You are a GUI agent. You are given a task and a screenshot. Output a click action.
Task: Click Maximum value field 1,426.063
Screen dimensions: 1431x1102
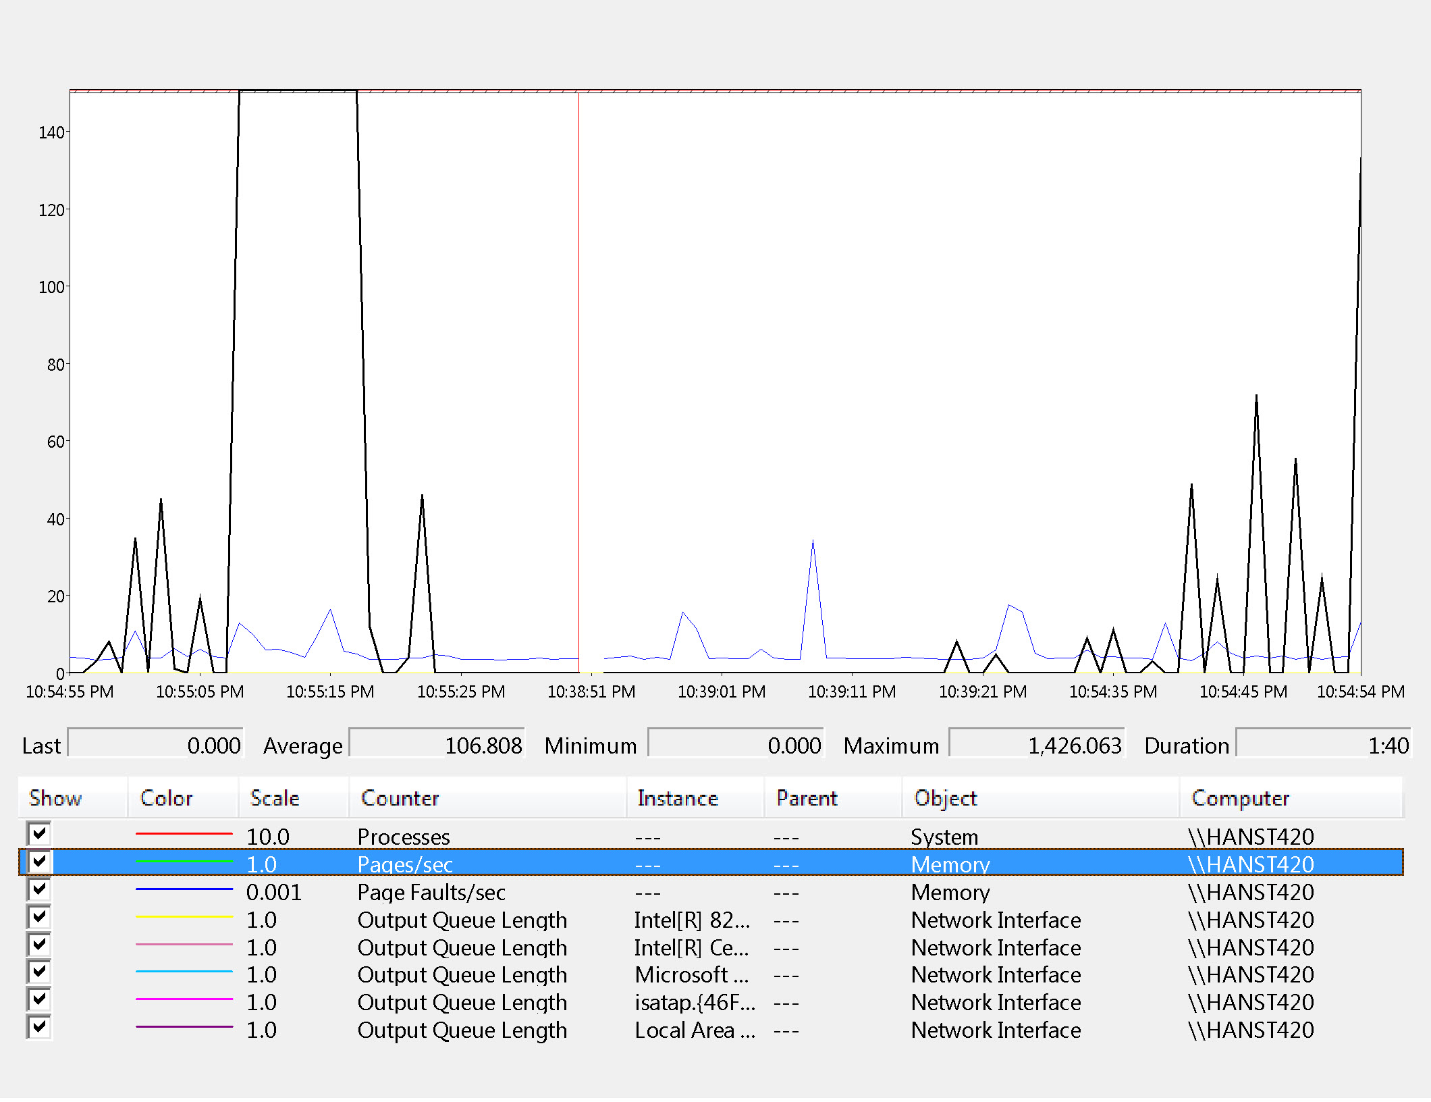(1037, 743)
